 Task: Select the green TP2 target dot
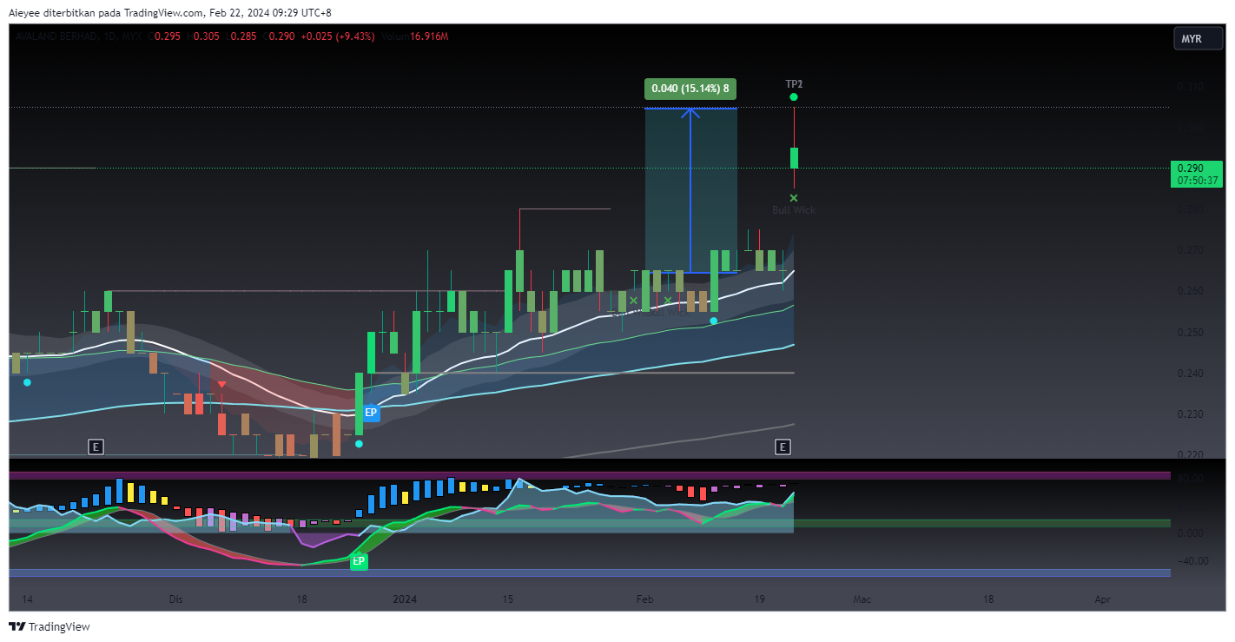click(x=794, y=97)
